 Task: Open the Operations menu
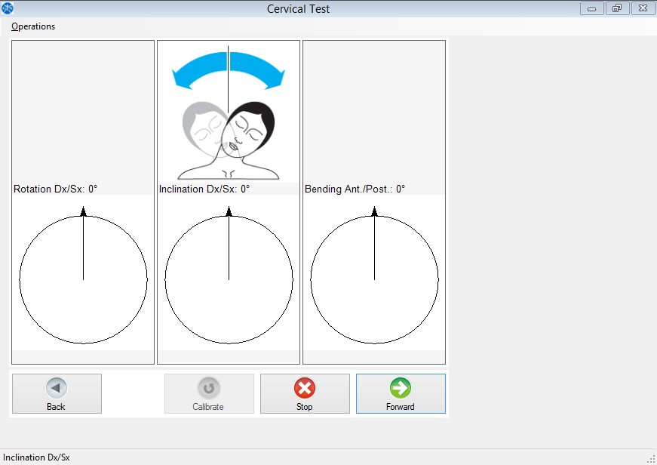[33, 26]
